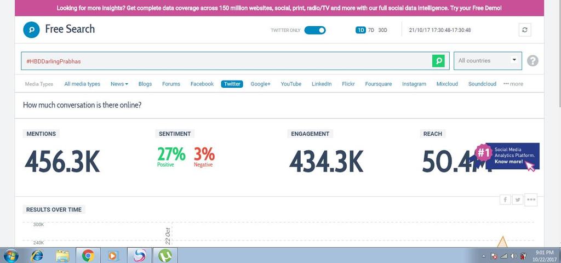
Task: Click the Mentions label
Action: (41, 134)
